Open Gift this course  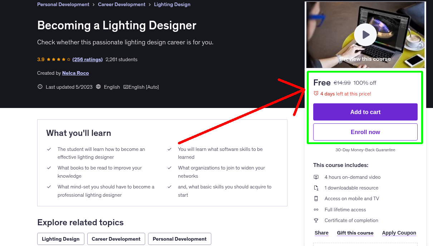tap(355, 233)
